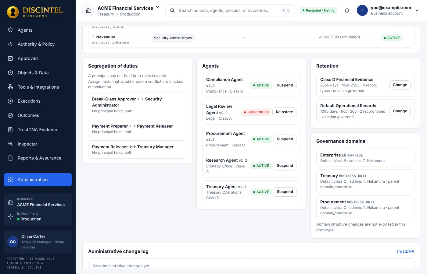Click the TrustDNA Evidence document icon
The width and height of the screenshot is (427, 274).
pos(10,130)
